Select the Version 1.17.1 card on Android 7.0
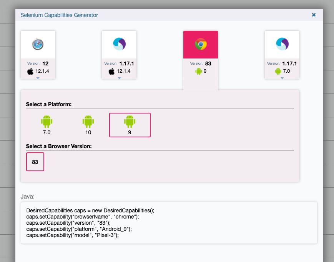This screenshot has height=262, width=334. coord(282,55)
